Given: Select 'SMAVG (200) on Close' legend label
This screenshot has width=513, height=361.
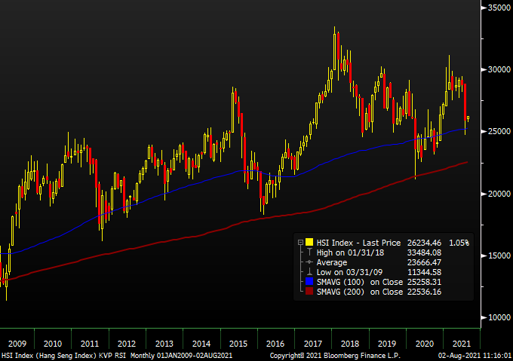Looking at the screenshot, I should tap(360, 292).
